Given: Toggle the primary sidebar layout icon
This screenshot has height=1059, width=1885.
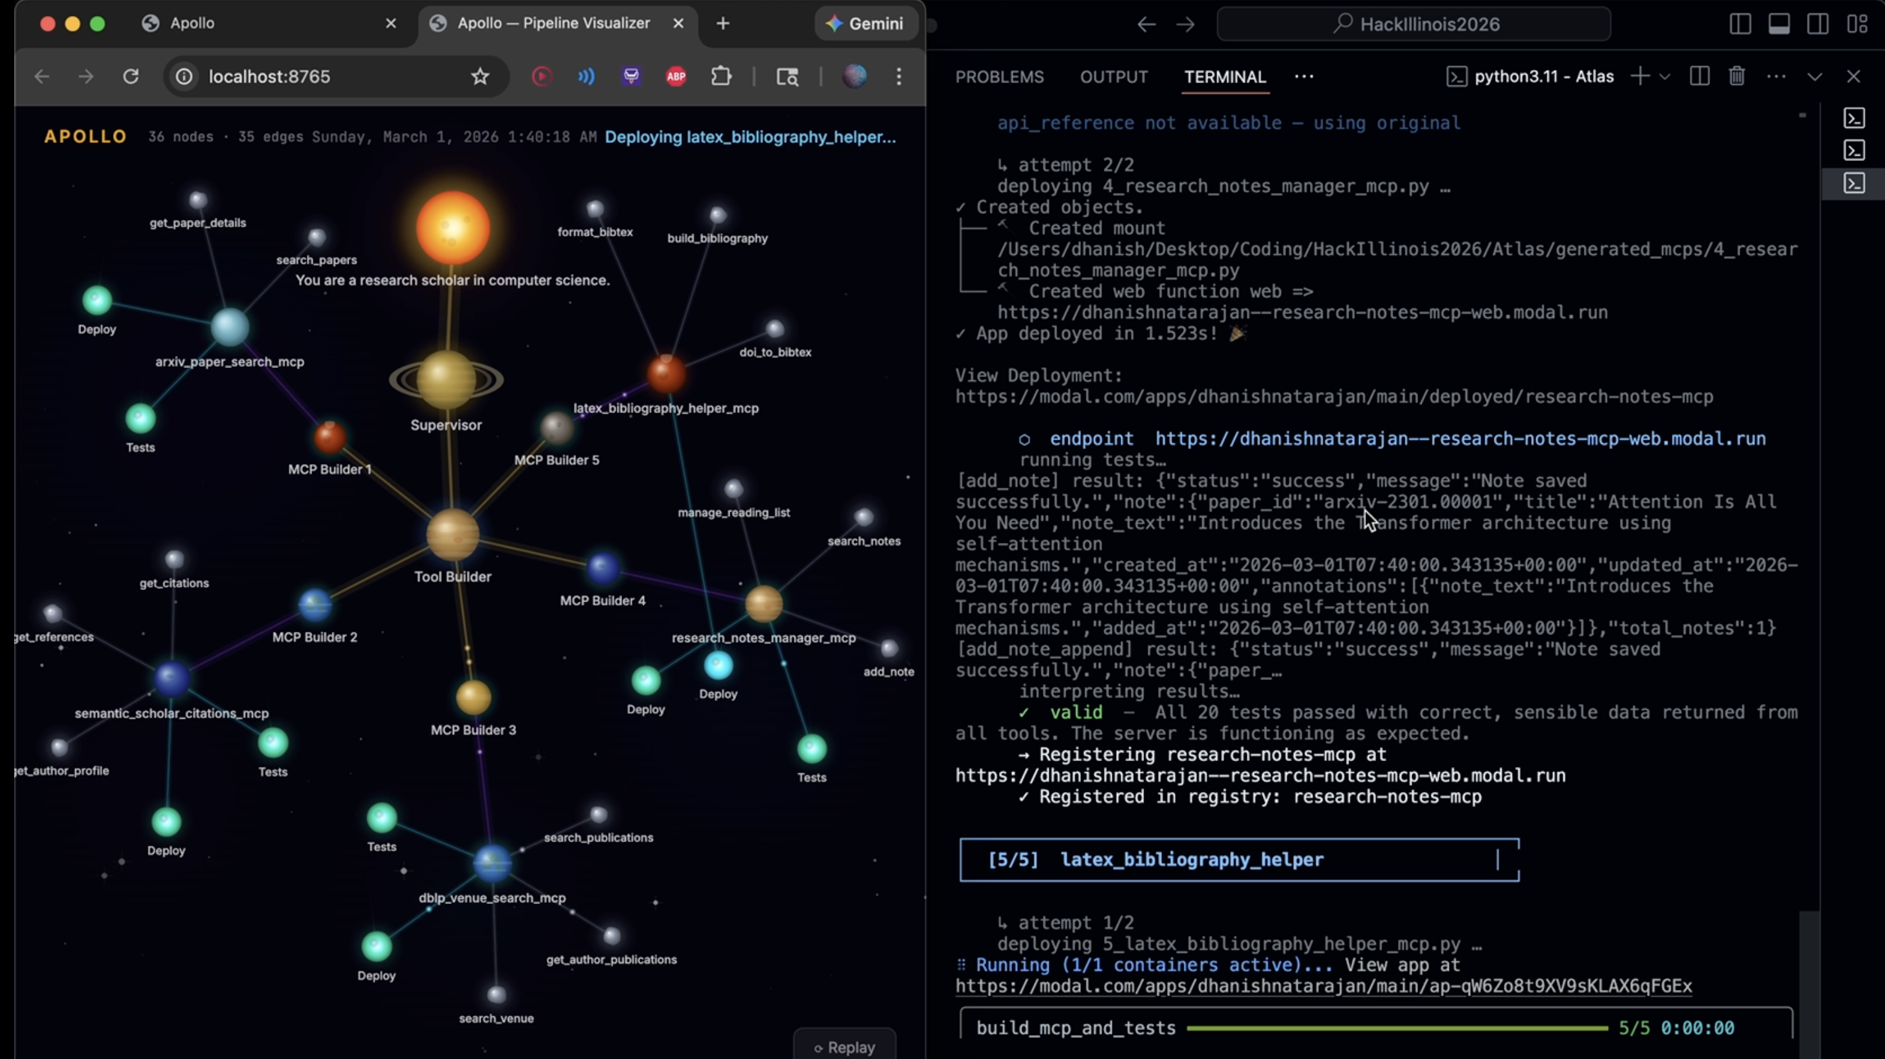Looking at the screenshot, I should point(1740,24).
